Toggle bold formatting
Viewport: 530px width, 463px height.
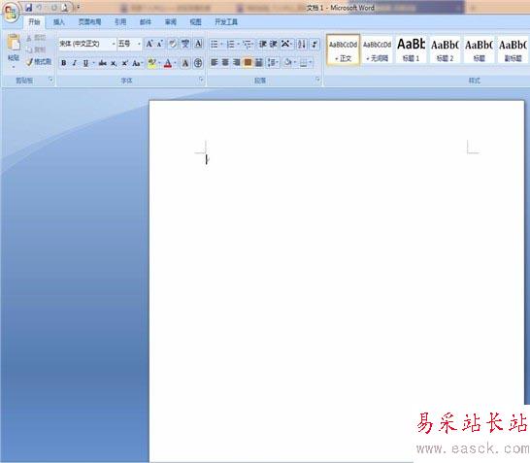63,63
